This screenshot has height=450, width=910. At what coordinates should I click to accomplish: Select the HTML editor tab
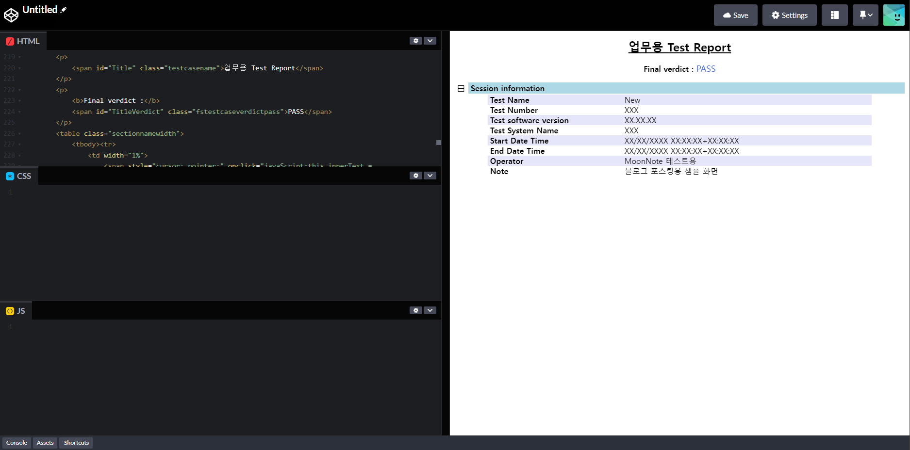23,41
